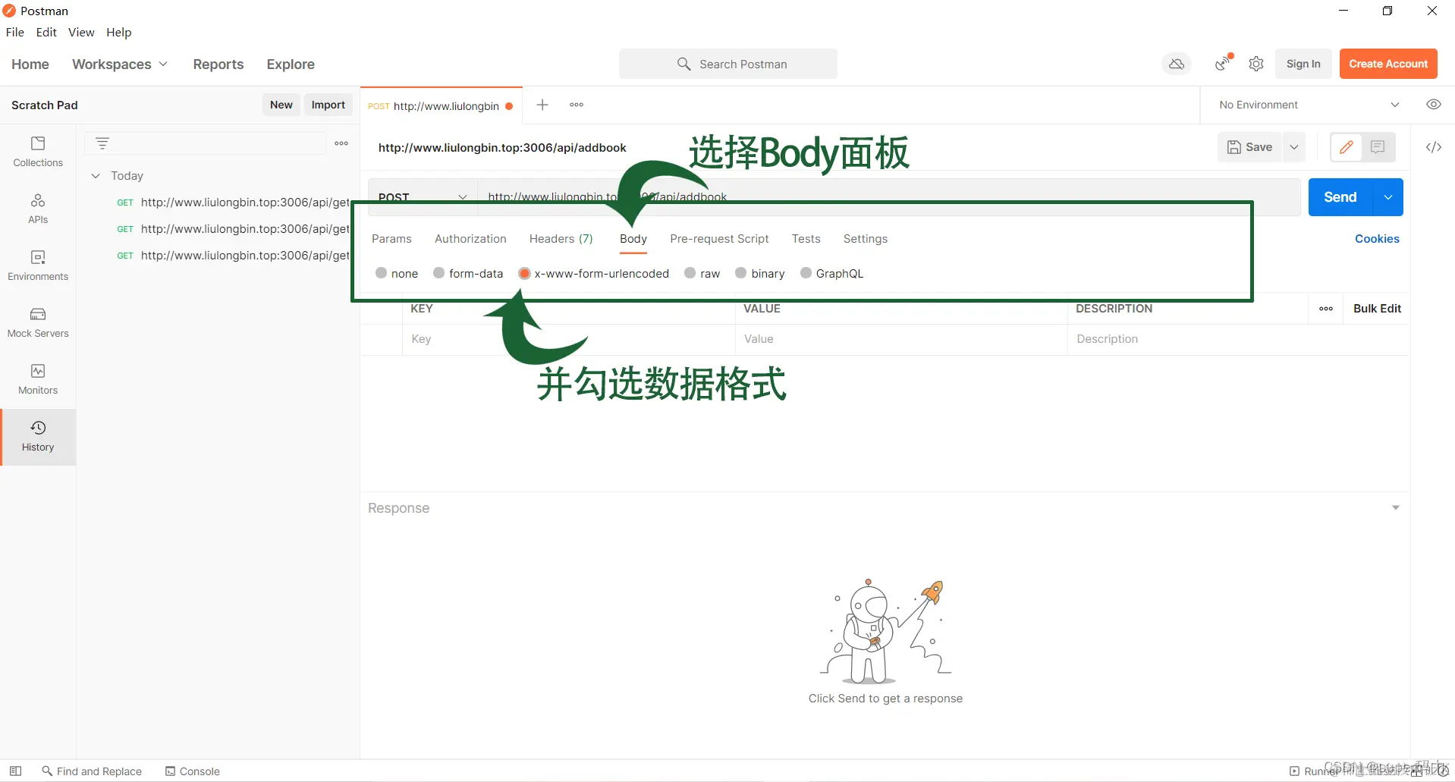
Task: Open the settings gear icon
Action: [1256, 64]
